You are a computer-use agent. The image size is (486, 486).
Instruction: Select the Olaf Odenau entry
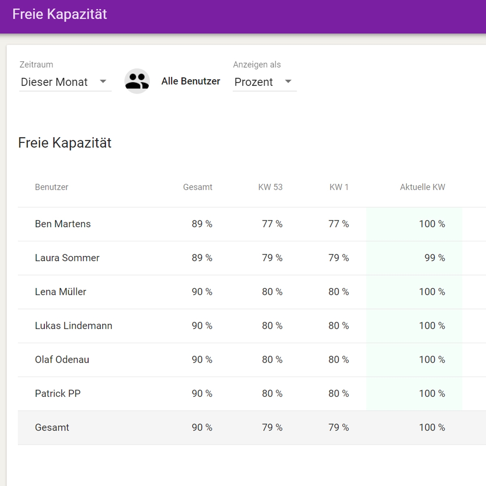click(x=62, y=360)
